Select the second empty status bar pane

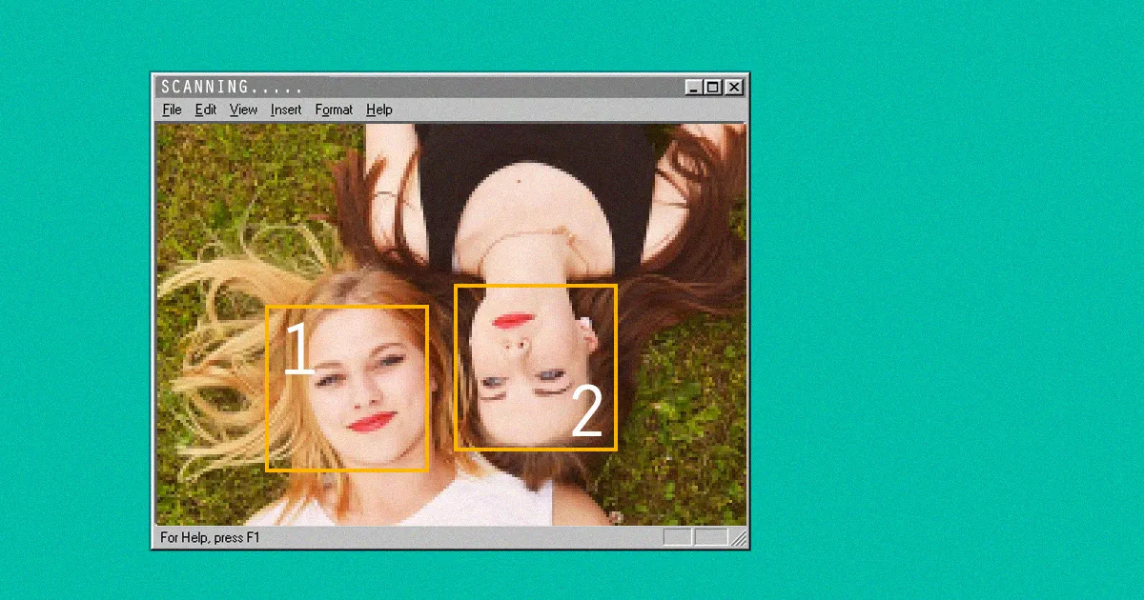click(x=710, y=538)
